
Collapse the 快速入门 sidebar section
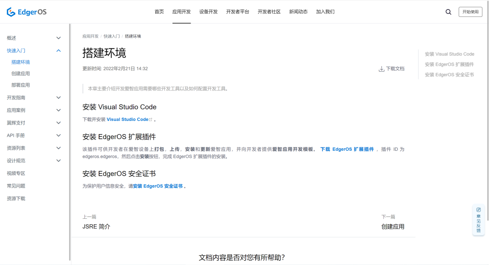pyautogui.click(x=58, y=51)
